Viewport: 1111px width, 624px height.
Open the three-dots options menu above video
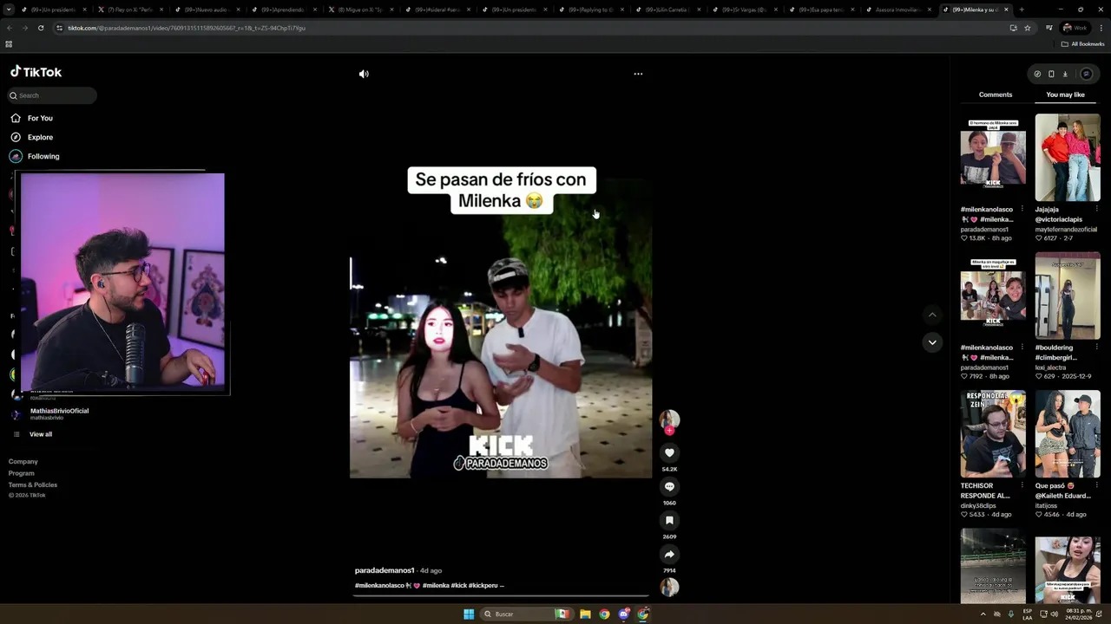click(x=638, y=74)
